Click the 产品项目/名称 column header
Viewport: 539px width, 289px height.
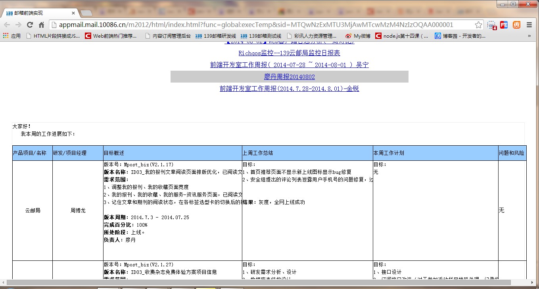click(x=33, y=153)
